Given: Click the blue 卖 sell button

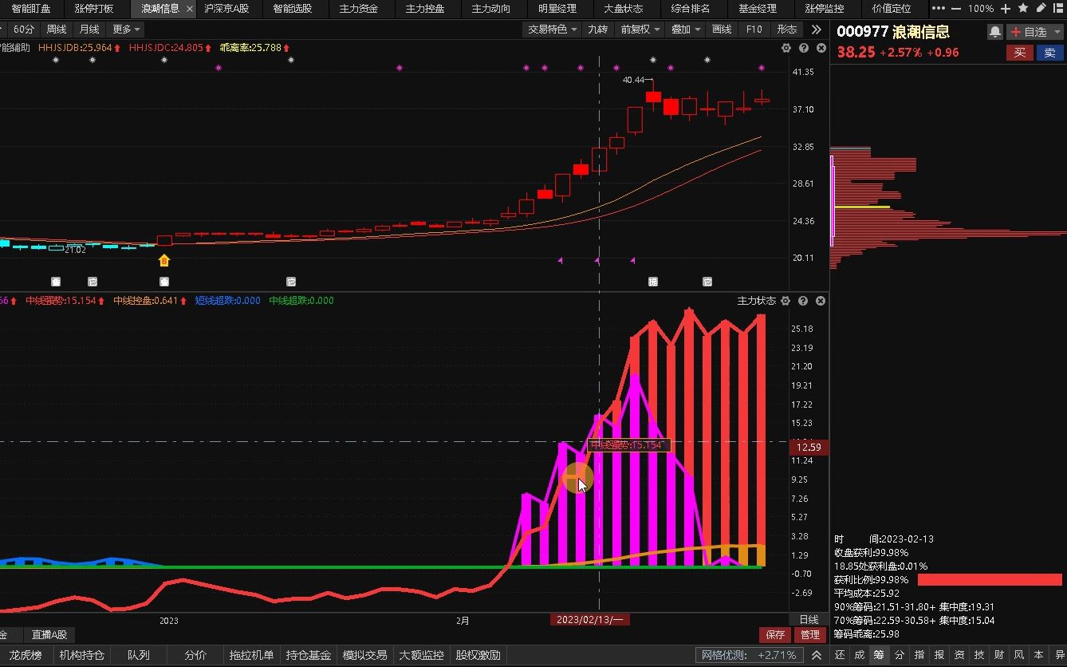Looking at the screenshot, I should tap(1049, 53).
